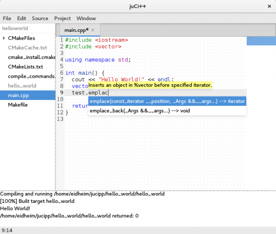The width and height of the screenshot is (276, 234).
Task: Choose the emplace(const_iterator) autocomplete suggestion
Action: coord(167,101)
